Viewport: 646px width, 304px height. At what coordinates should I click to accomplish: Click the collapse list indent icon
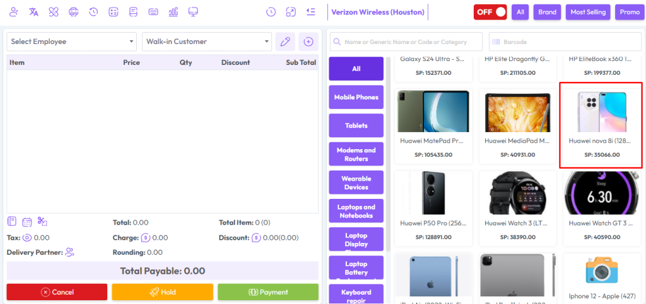click(x=310, y=12)
